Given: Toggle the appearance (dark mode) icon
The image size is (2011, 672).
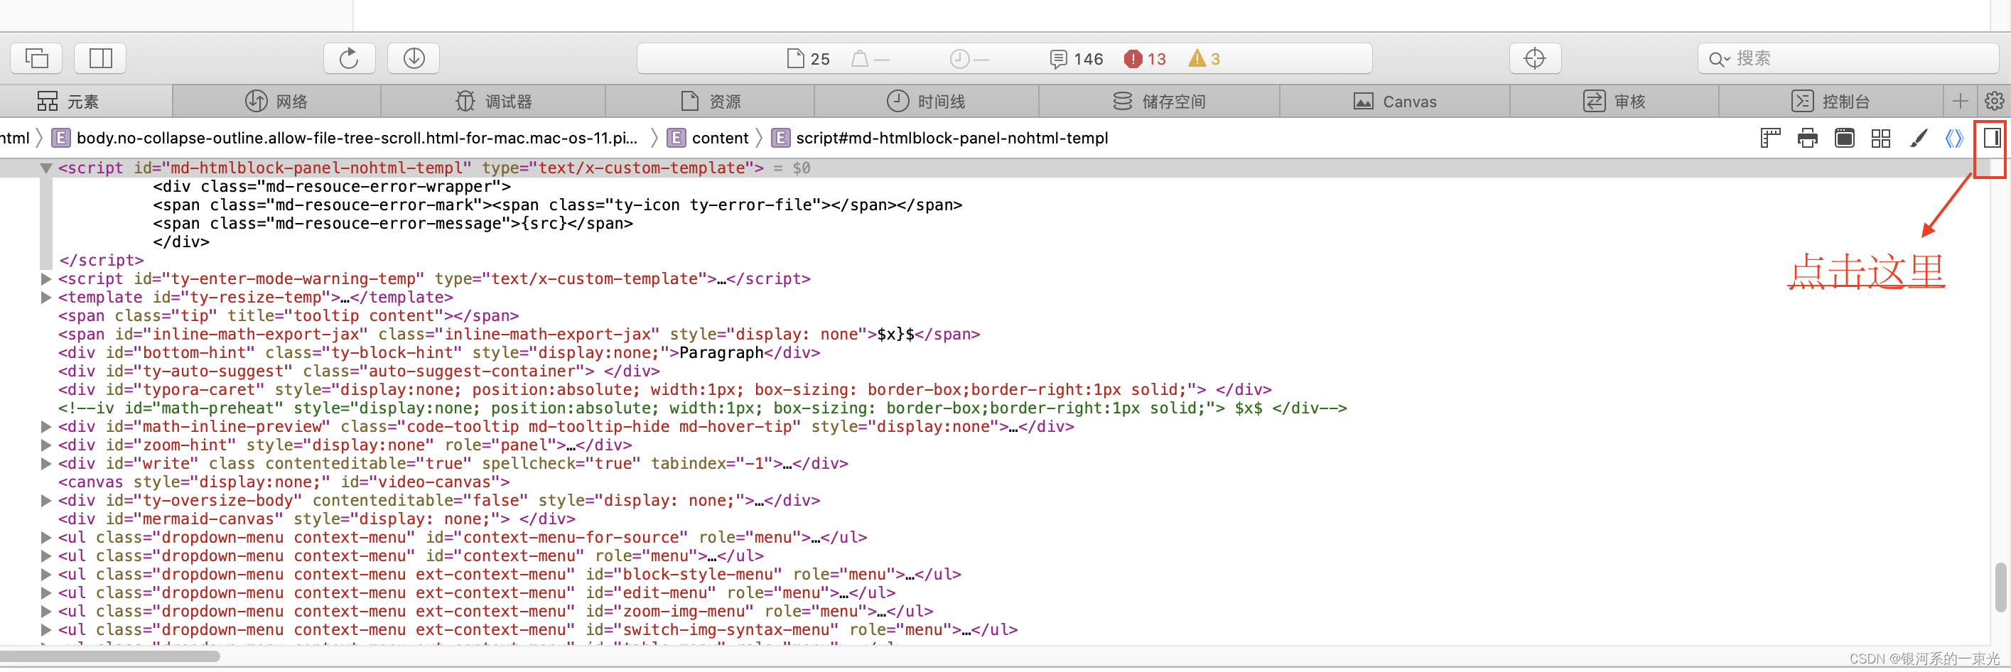Looking at the screenshot, I should point(1844,138).
